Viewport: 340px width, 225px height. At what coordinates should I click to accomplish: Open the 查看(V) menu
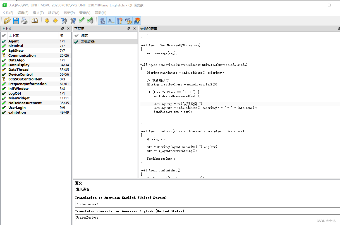coord(85,13)
